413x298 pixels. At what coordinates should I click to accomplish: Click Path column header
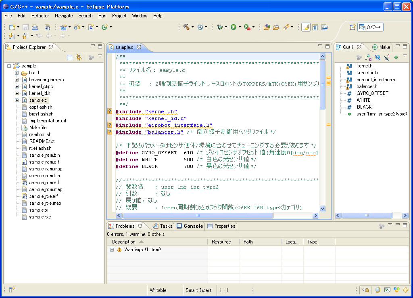261,242
